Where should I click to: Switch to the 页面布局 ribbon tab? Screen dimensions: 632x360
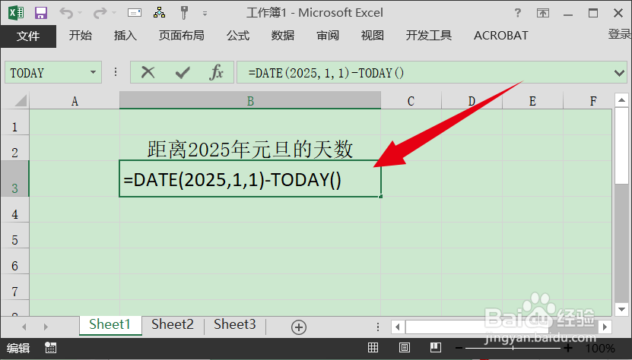(181, 36)
